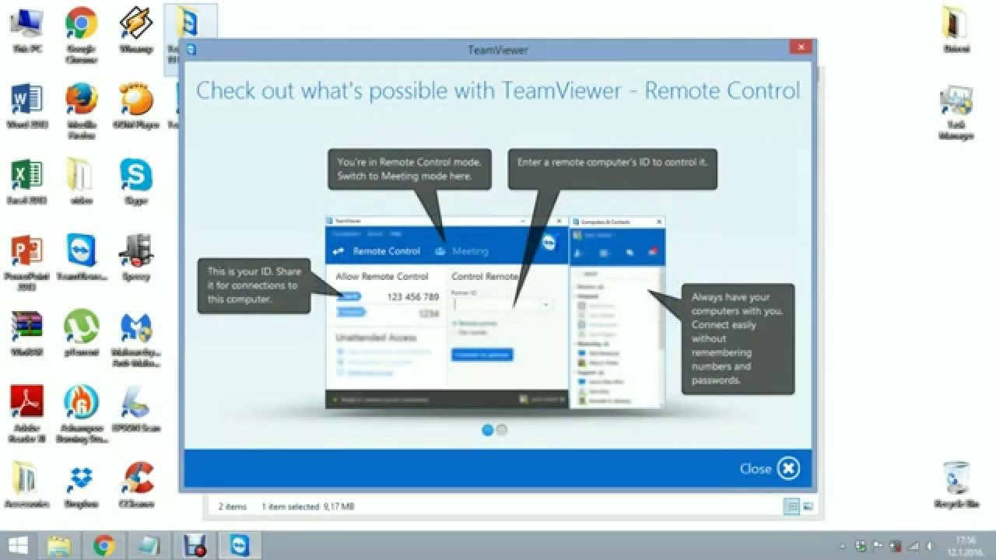Screen dimensions: 996x560
Task: Click TeamViewer taskbar button
Action: click(x=240, y=545)
